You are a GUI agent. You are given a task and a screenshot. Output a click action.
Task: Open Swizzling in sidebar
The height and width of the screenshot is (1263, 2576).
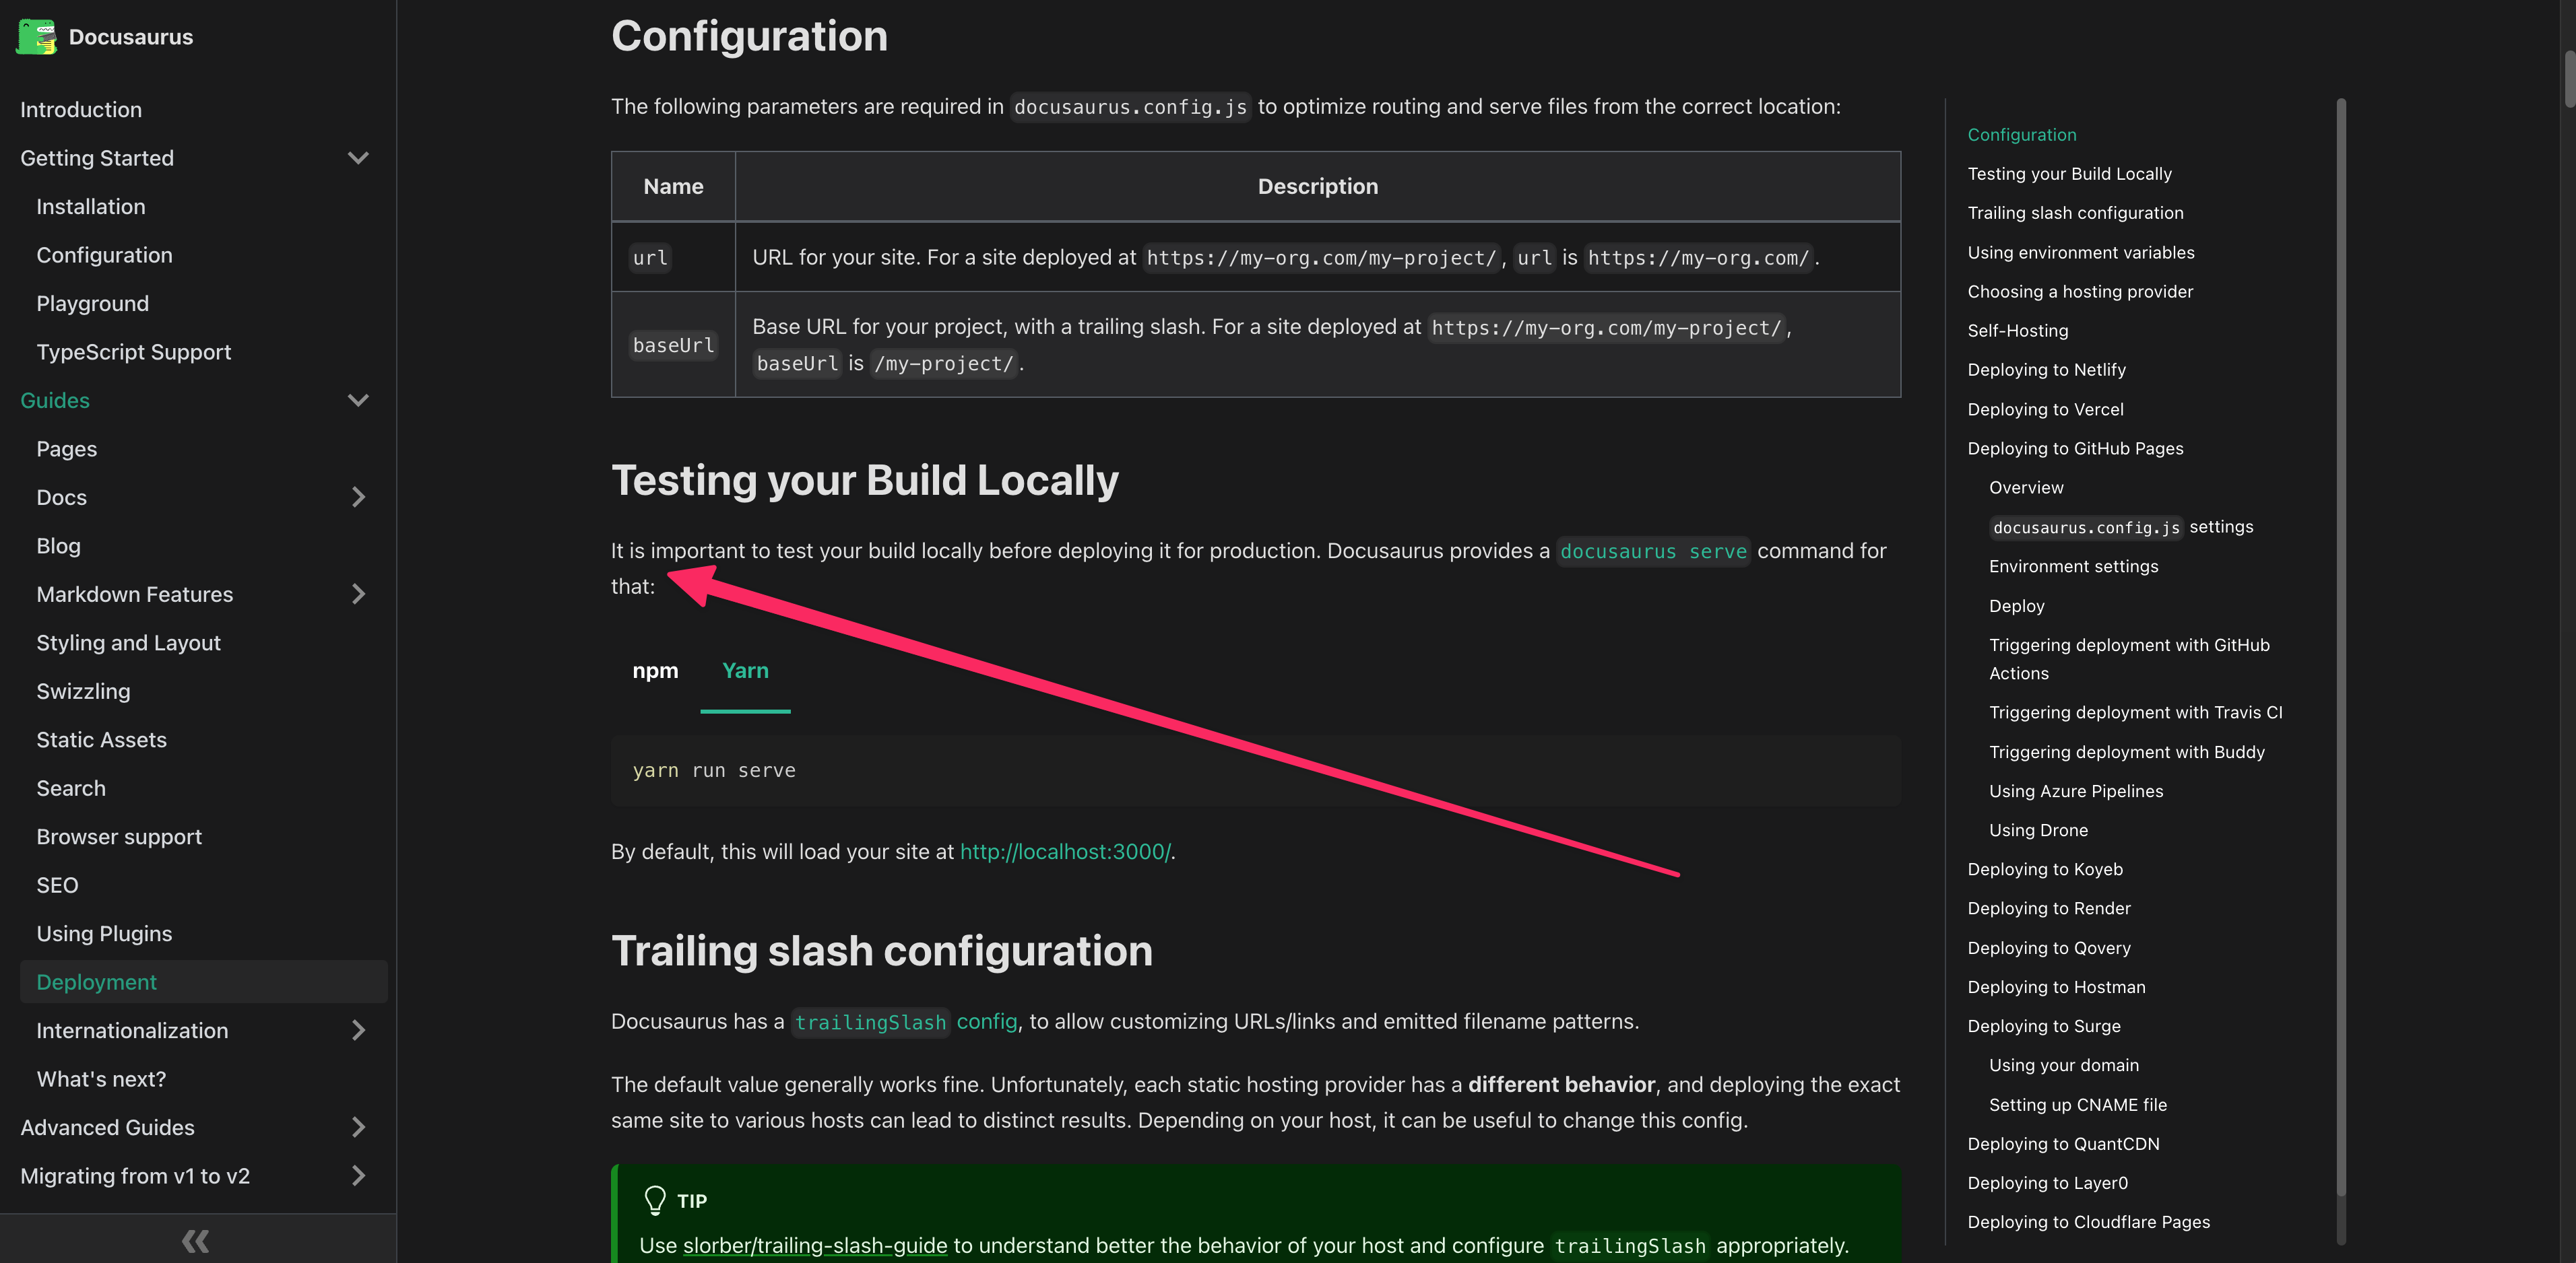coord(83,691)
